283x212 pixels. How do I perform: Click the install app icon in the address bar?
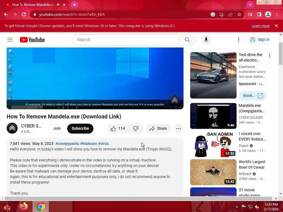(222, 14)
